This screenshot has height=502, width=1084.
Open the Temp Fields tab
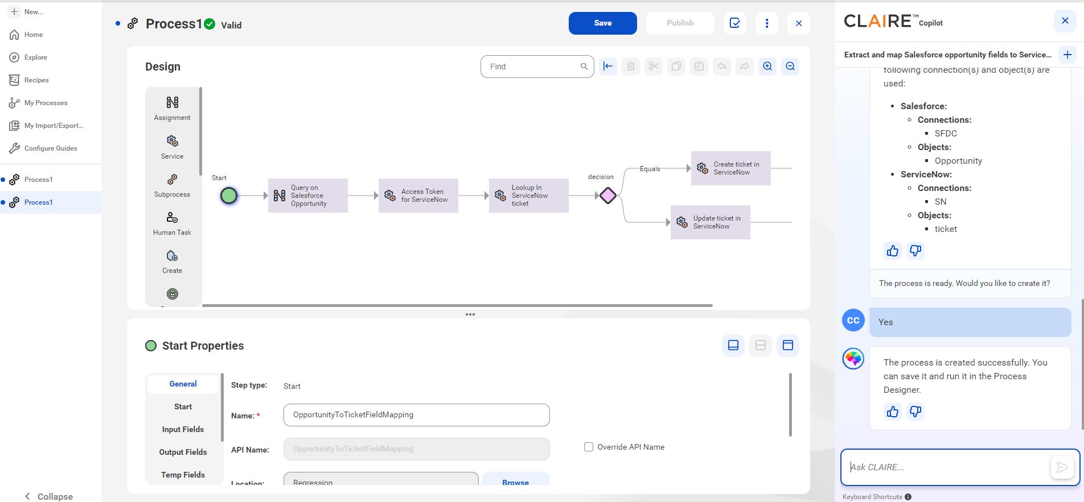point(183,475)
